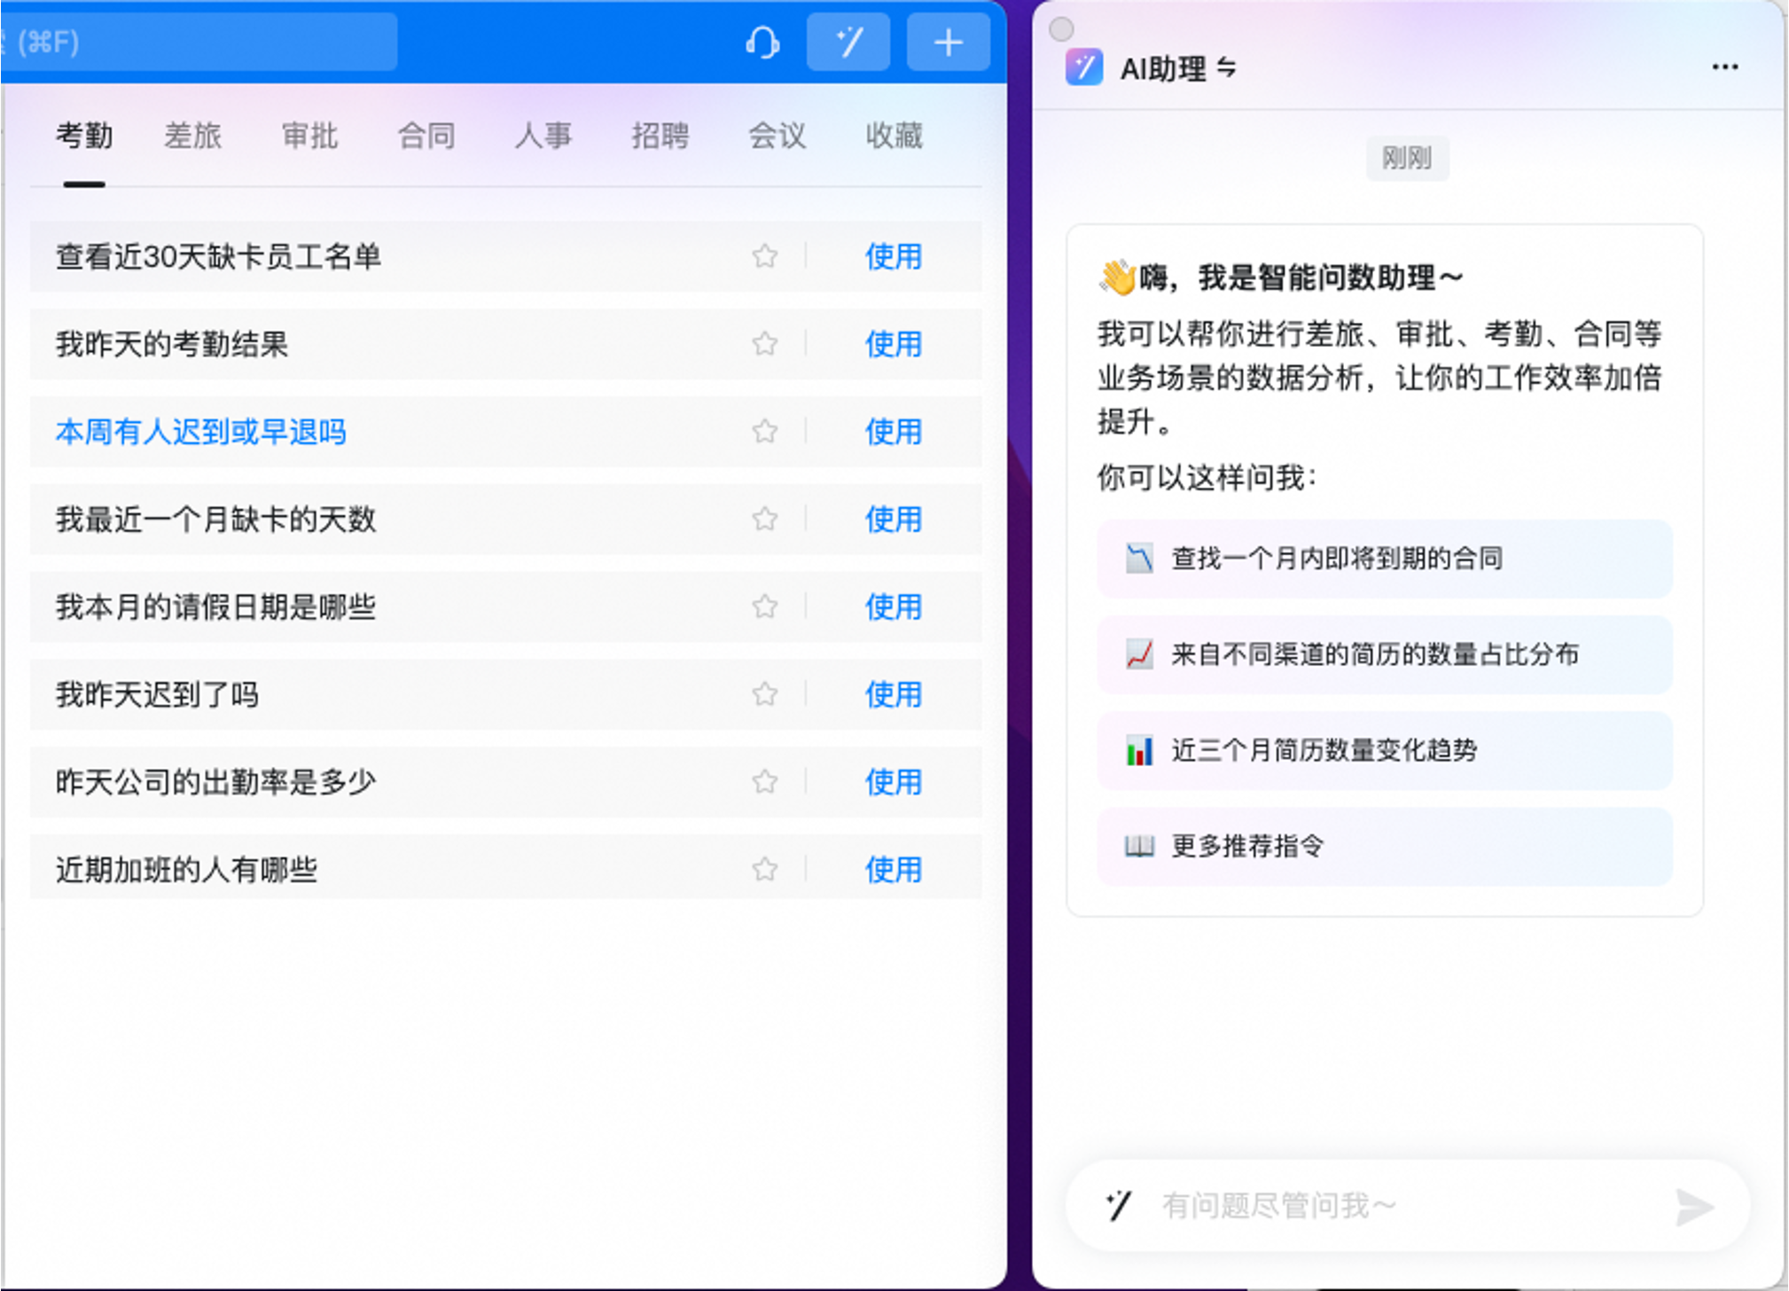Switch to the 收藏 tab
The height and width of the screenshot is (1291, 1789).
click(894, 136)
